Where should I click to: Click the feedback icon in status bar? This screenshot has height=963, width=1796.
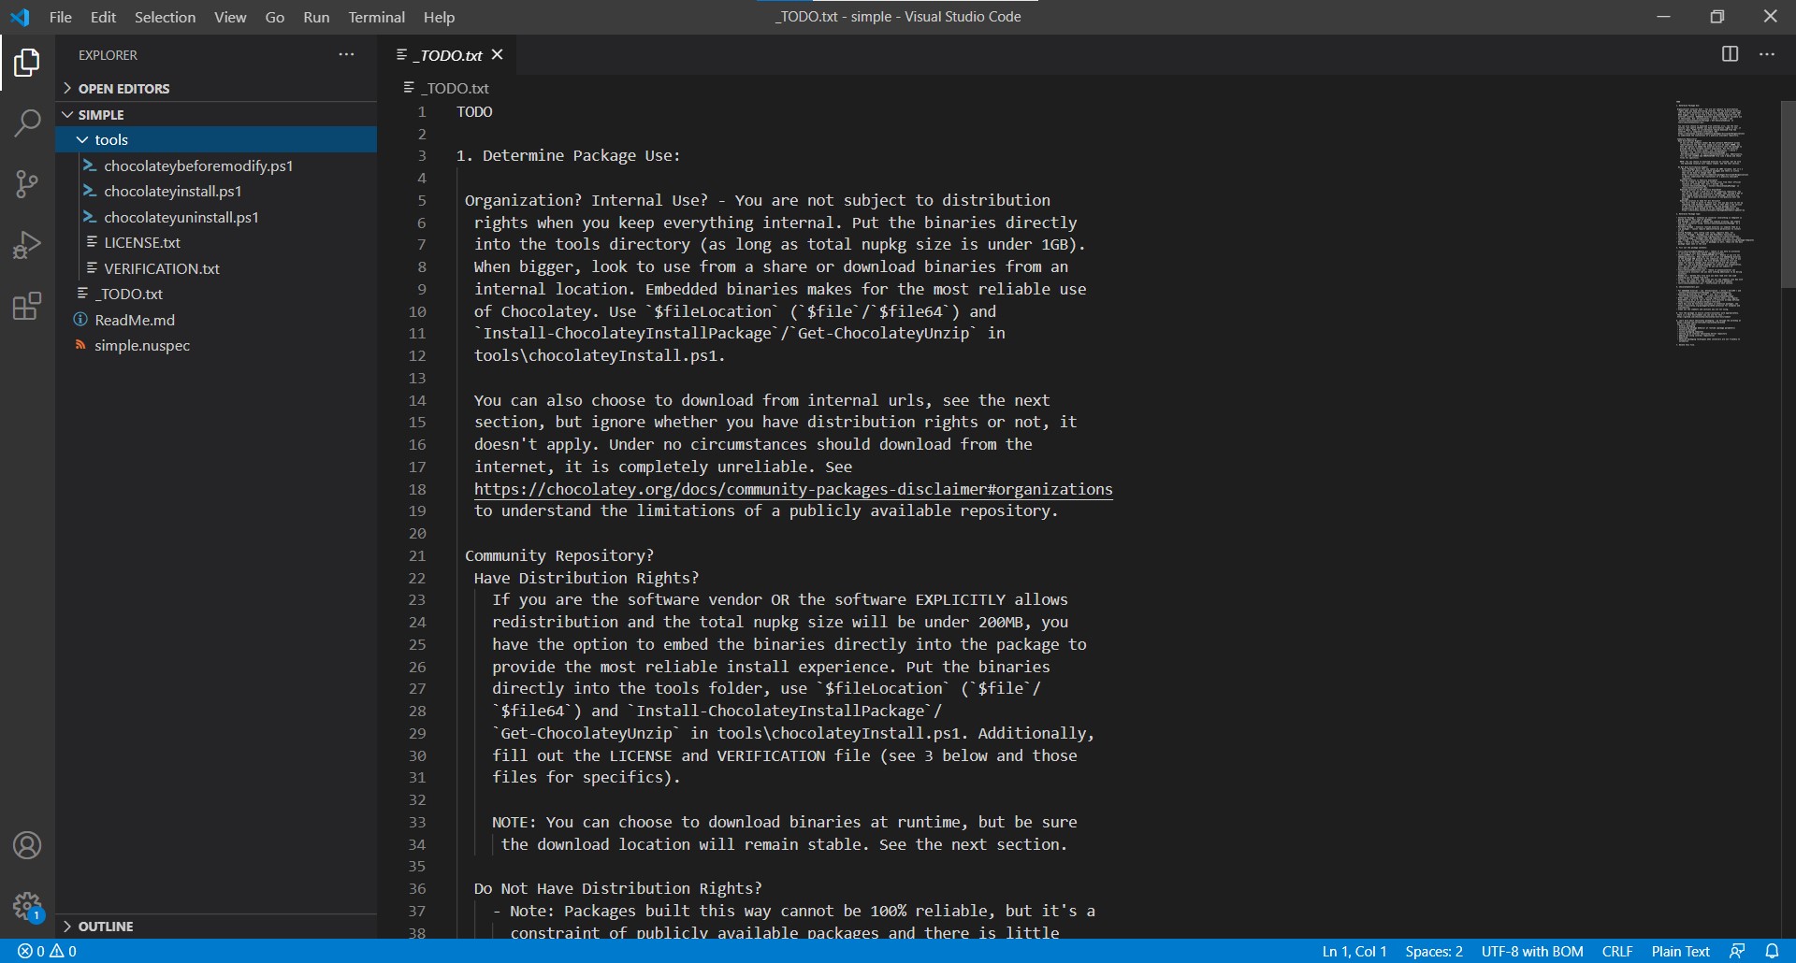point(1737,951)
